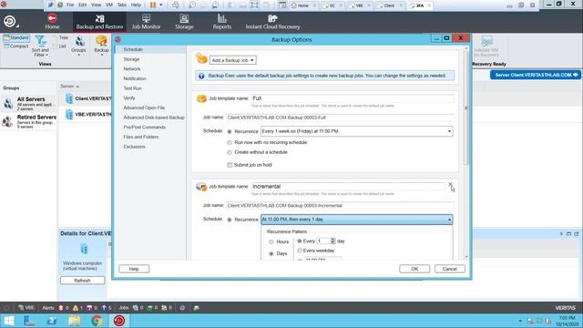Open the Backup Exec application button logo
Screen dimensions: 583x328
[x=9, y=22]
